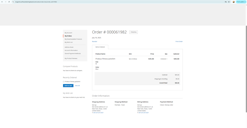Click in the browser address bar
The height and width of the screenshot is (128, 247).
tap(110, 2)
